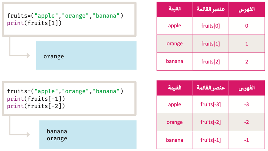Click the top output box showing orange
Image resolution: width=268 pixels, height=151 pixels.
point(86,55)
